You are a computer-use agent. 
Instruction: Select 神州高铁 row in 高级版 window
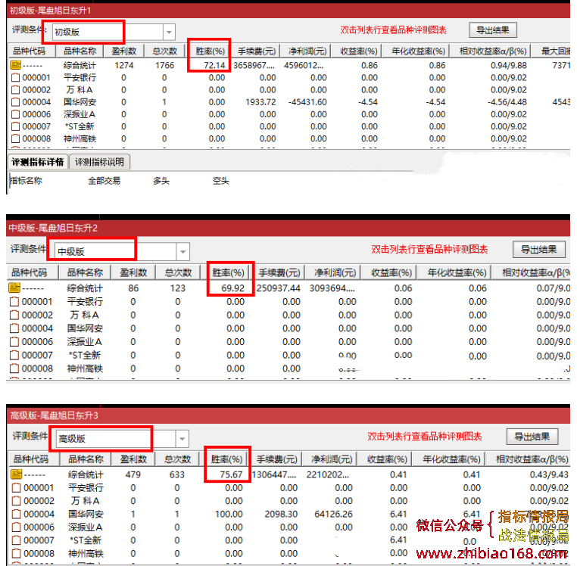pyautogui.click(x=288, y=553)
